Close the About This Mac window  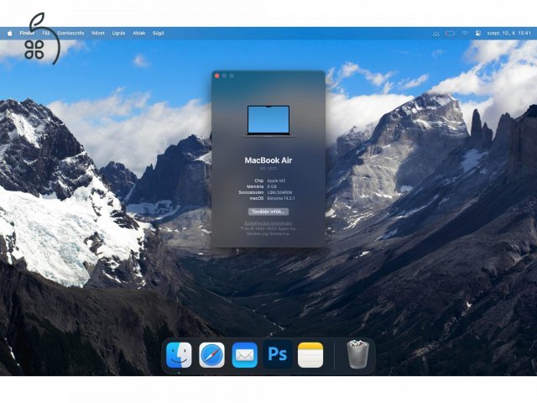pos(217,76)
